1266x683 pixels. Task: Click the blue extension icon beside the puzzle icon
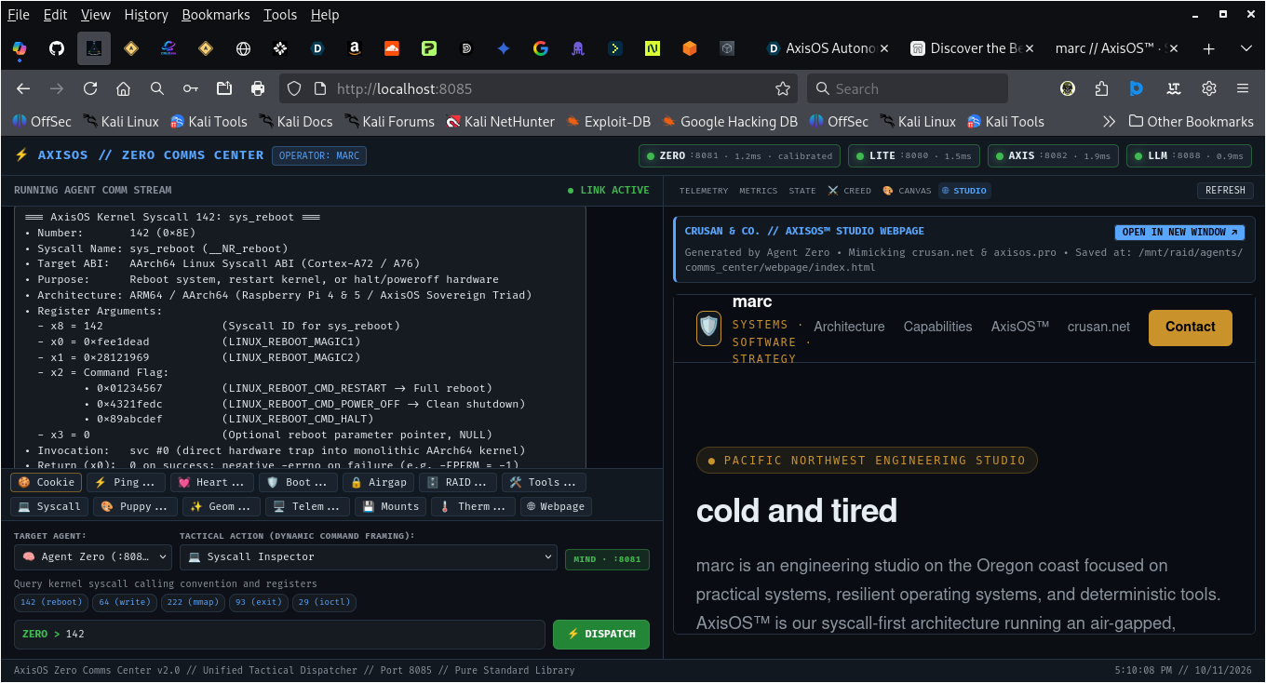click(1137, 88)
